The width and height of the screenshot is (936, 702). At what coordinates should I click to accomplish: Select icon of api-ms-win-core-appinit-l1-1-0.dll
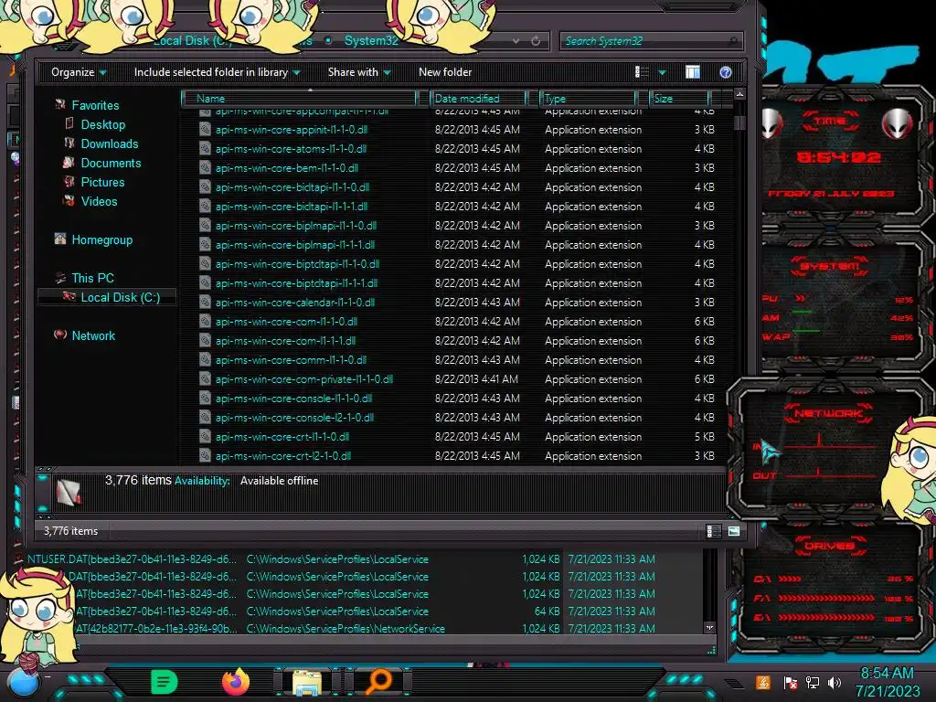205,130
